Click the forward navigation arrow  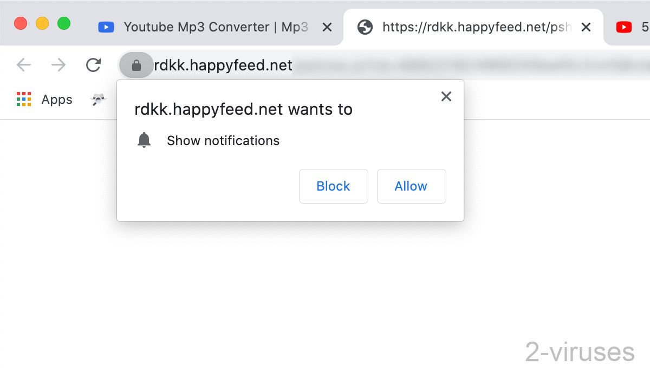[58, 64]
